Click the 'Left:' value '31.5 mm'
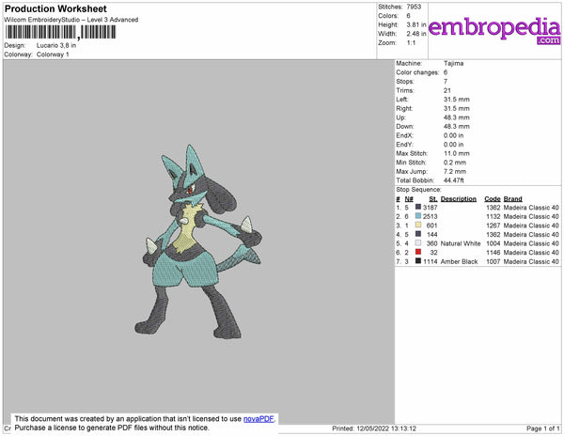 pyautogui.click(x=457, y=100)
